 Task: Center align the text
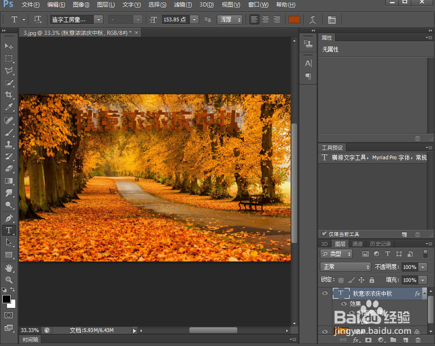[x=266, y=20]
